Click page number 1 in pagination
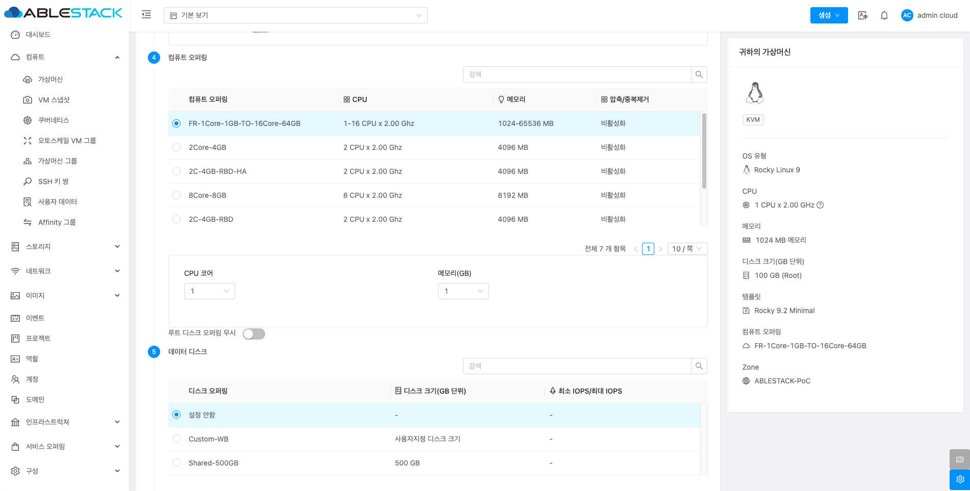 tap(648, 249)
